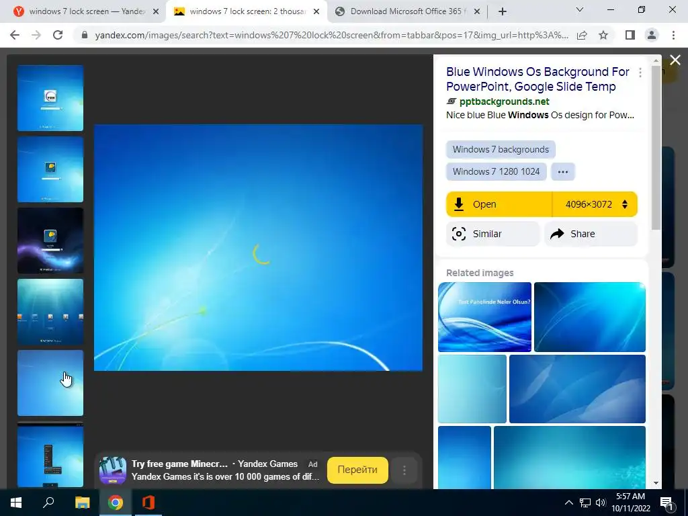The height and width of the screenshot is (516, 688).
Task: Show hidden system tray icons
Action: tap(568, 503)
